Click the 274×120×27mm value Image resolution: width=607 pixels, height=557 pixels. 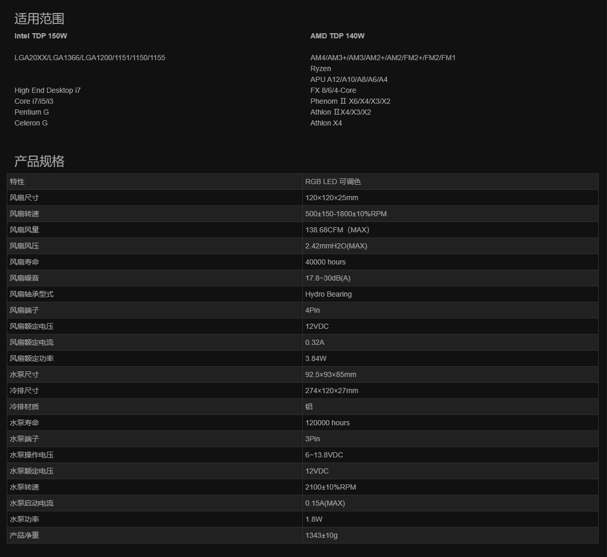(x=332, y=391)
